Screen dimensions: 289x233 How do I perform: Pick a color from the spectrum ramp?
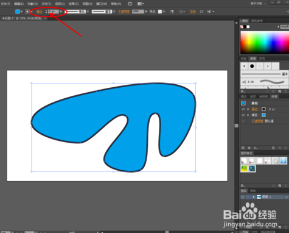coord(265,42)
